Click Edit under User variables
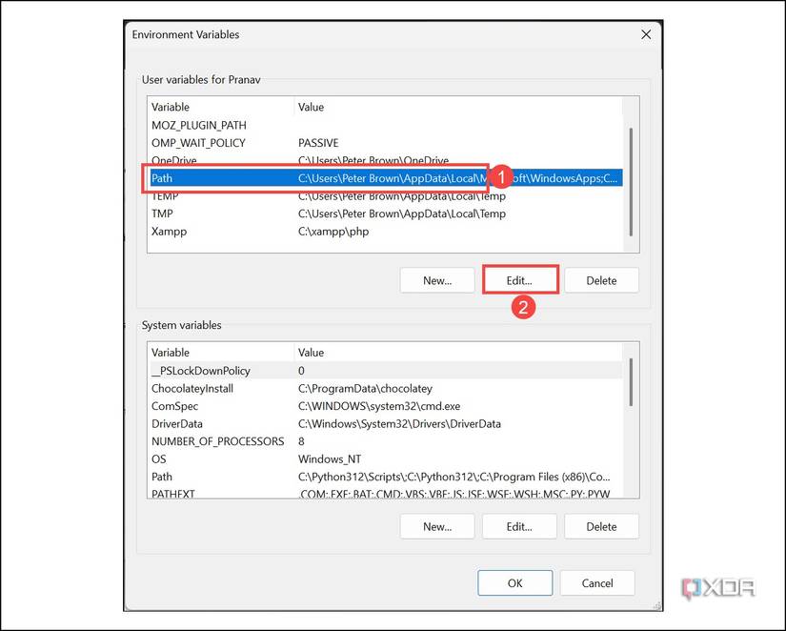Screen dimensions: 786x631 pos(520,280)
